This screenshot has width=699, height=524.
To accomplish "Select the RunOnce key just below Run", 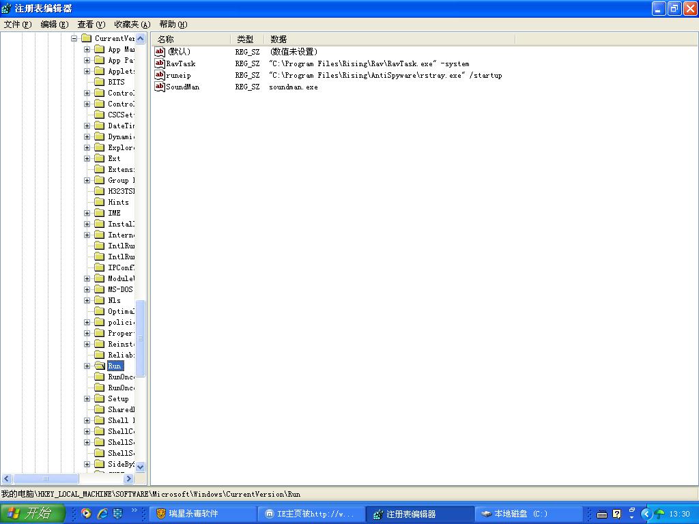I will 121,377.
